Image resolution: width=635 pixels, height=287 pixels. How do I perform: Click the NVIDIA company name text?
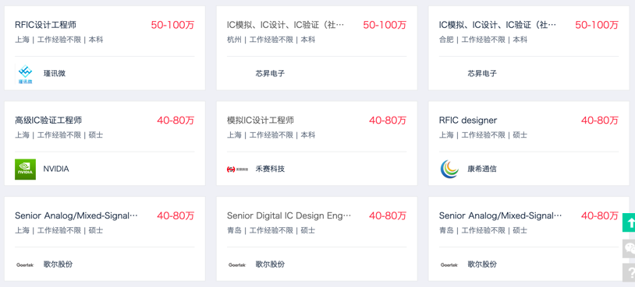tap(56, 169)
